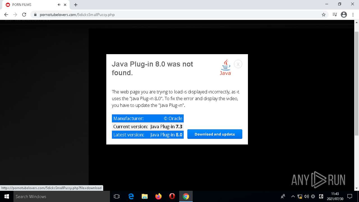
Task: Open Task View on the taskbar
Action: click(x=117, y=196)
